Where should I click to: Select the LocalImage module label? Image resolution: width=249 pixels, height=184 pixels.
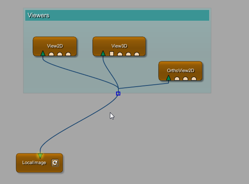coord(34,163)
